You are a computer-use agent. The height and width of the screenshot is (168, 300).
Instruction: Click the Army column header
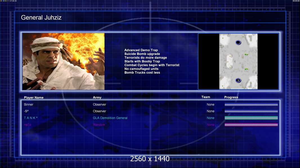(x=97, y=97)
